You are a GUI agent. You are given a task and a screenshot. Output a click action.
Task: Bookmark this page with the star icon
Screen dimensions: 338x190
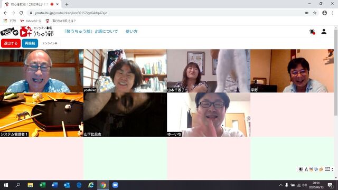tap(315, 13)
